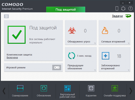Screen dimensions: 135x100
Task: Click the Предыдущее обновление label
Action: pyautogui.click(x=75, y=67)
